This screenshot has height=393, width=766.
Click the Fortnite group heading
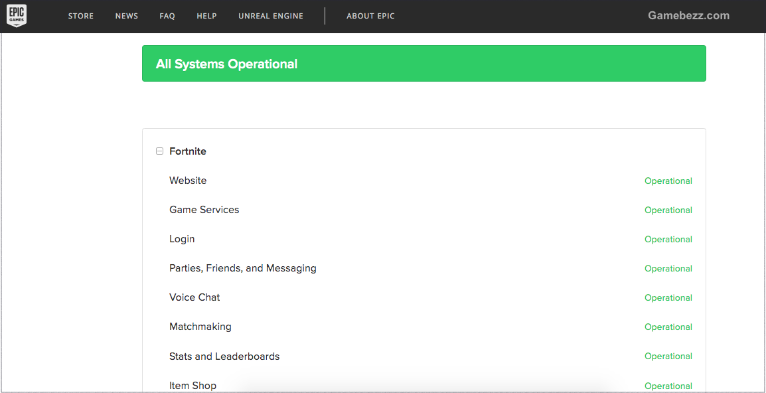(x=188, y=151)
